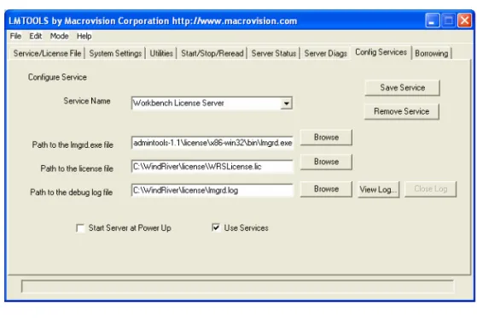Enable Start Server at Power Up

[80, 228]
